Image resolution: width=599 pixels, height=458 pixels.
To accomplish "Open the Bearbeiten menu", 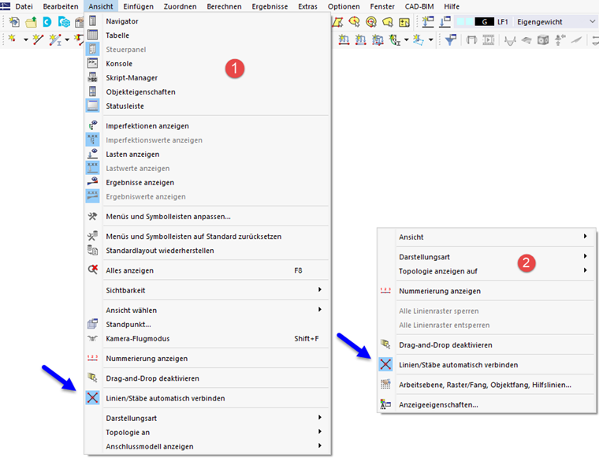I will click(61, 6).
